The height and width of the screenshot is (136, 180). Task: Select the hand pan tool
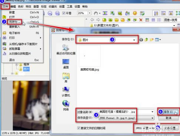click(x=96, y=13)
